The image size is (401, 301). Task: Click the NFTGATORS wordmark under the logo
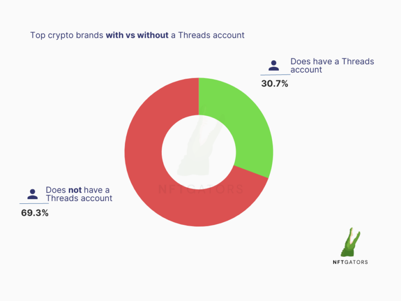click(x=351, y=262)
